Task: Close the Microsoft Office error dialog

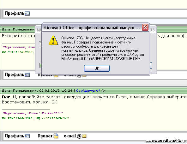Action: (145, 28)
